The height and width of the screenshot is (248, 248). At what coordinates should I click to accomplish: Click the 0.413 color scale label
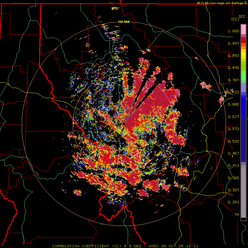(x=233, y=166)
